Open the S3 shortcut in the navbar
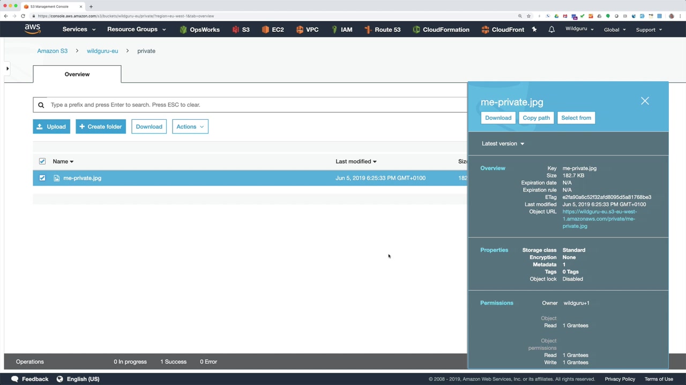 (x=241, y=29)
